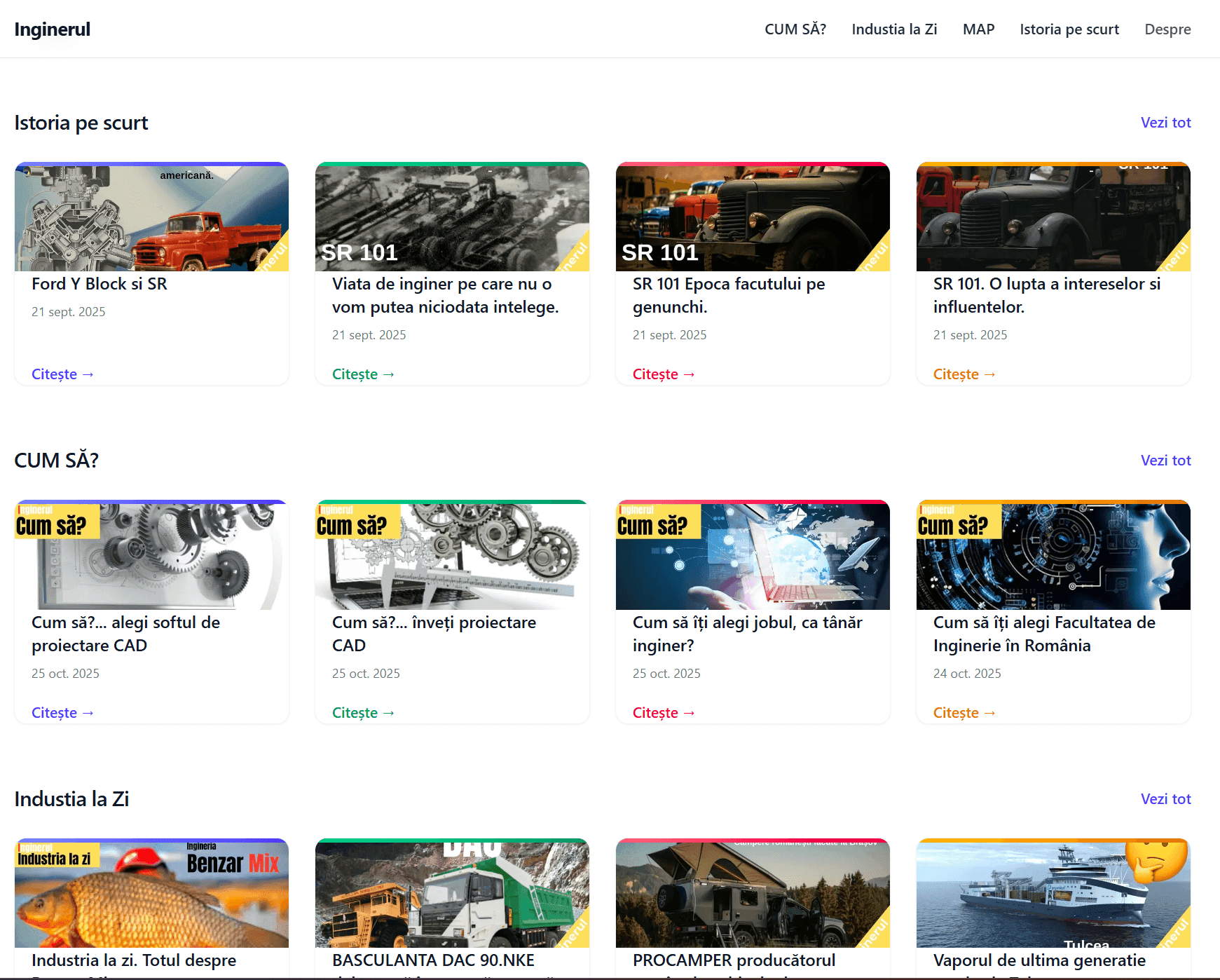This screenshot has height=980, width=1220.
Task: Go to Industia la Zi in navigation bar
Action: click(x=894, y=29)
